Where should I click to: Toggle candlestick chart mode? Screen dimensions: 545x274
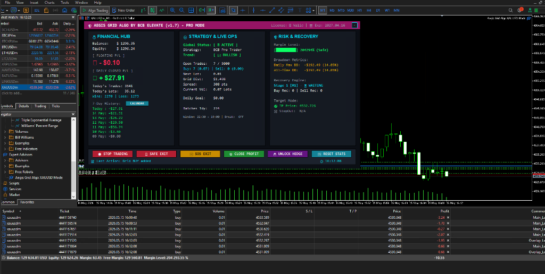point(152,11)
